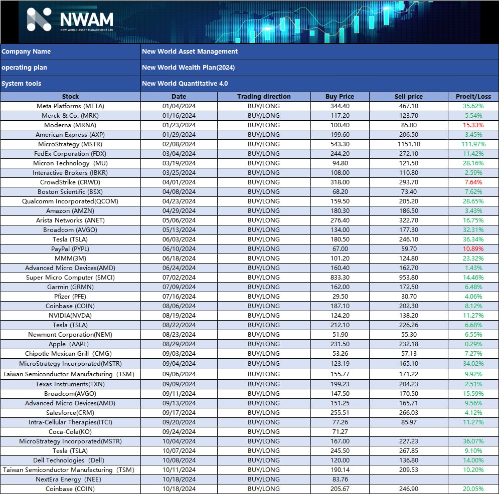499x494 pixels.
Task: Select 'New World Quantitative 4.0' cell
Action: click(319, 84)
